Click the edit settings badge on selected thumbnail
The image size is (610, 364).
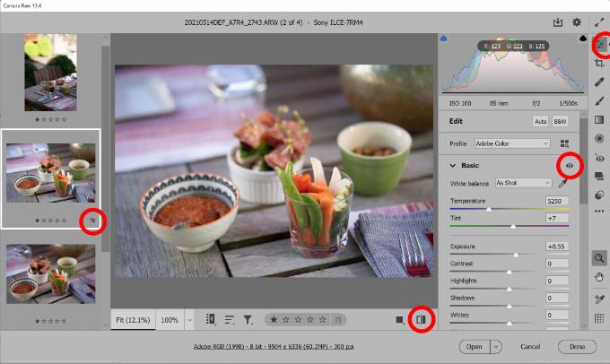[92, 221]
